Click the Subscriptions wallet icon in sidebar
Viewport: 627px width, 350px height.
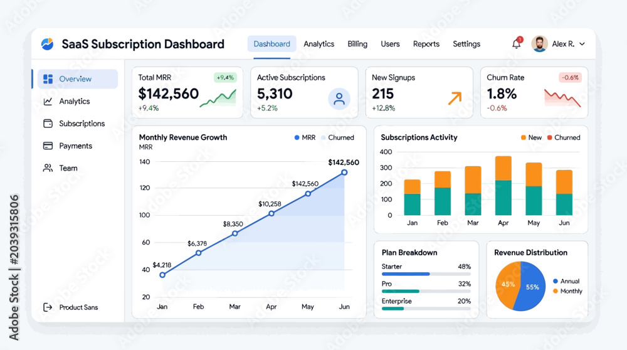48,124
